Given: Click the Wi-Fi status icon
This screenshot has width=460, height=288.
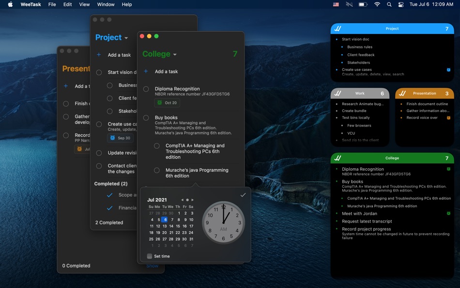Looking at the screenshot, I should click(377, 4).
